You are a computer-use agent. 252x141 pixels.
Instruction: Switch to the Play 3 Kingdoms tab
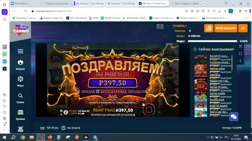pyautogui.click(x=186, y=4)
